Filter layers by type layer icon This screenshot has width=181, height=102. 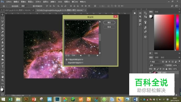coord(169,62)
